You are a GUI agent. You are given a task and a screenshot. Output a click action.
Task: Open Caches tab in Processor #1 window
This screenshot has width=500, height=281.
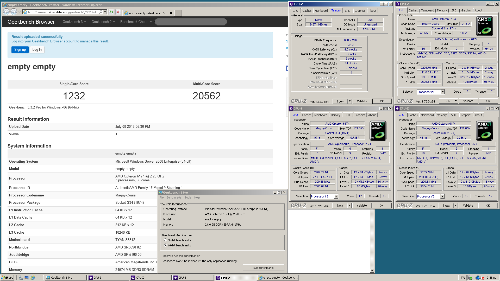(413, 10)
